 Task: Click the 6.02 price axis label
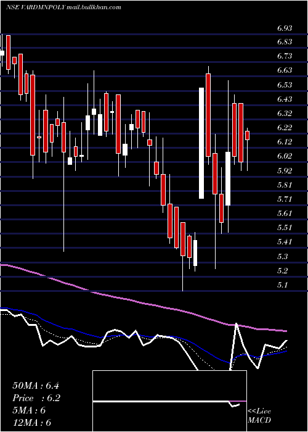(x=285, y=156)
